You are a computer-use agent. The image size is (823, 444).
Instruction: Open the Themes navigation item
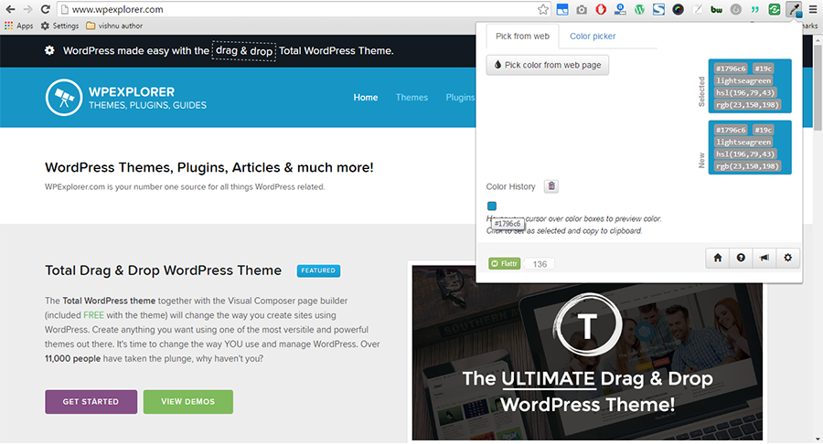[x=411, y=98]
